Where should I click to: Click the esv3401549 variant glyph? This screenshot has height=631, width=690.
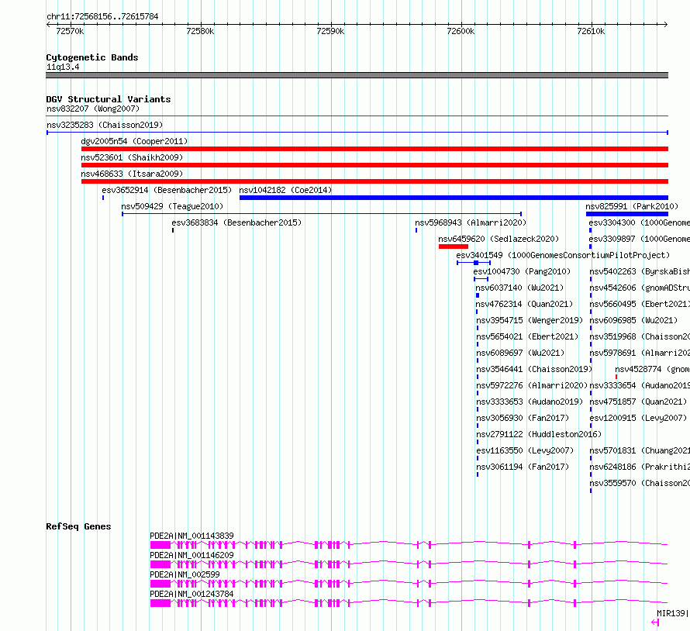[474, 263]
